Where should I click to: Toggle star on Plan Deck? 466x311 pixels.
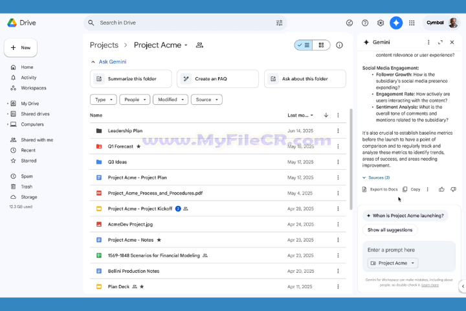point(142,286)
